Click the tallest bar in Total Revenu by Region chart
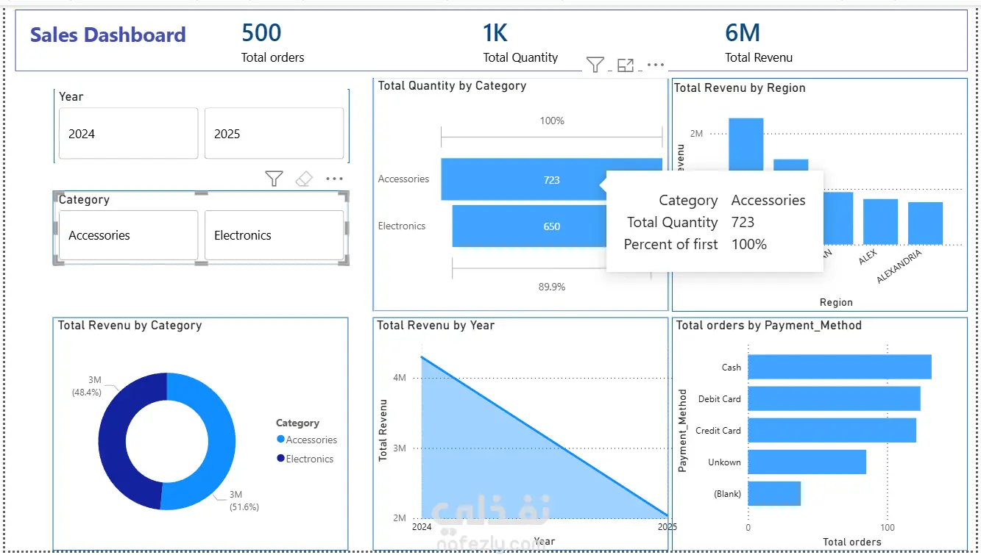The width and height of the screenshot is (981, 555). point(746,143)
